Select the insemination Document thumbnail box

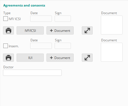tap(112, 52)
